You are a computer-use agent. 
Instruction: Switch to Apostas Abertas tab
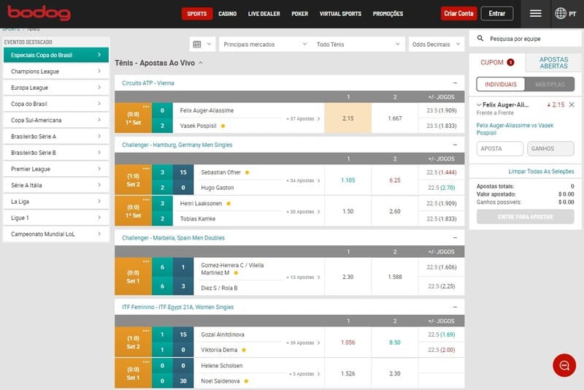point(553,63)
